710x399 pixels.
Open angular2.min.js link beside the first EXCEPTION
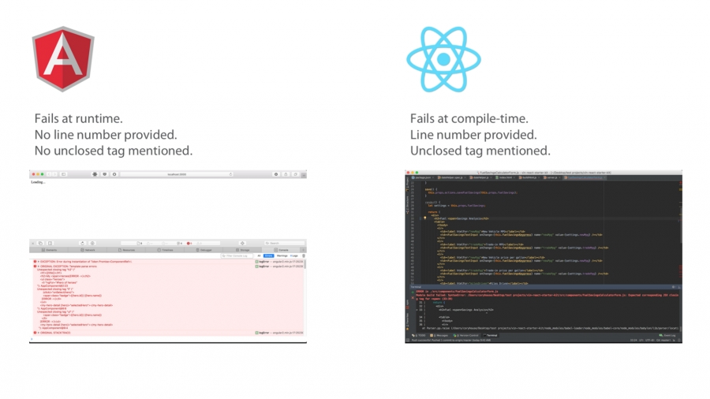[x=287, y=262]
